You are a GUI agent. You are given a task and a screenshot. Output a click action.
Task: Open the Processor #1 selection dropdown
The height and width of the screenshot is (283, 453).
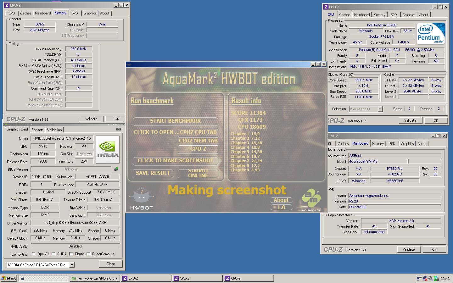380,109
